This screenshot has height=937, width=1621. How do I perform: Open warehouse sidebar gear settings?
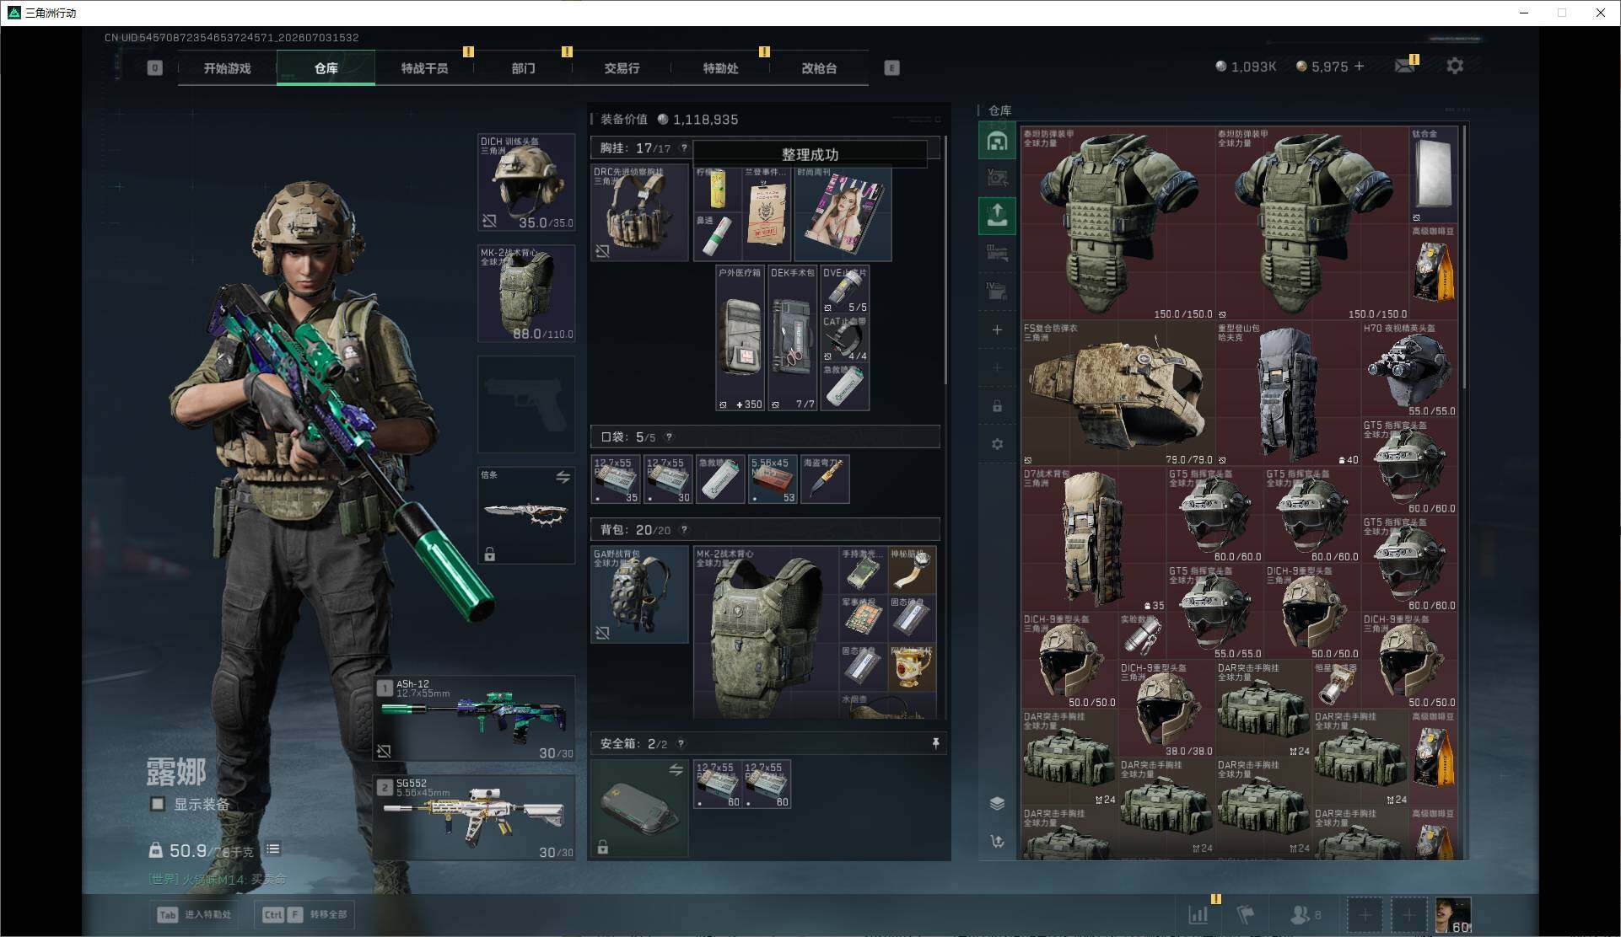(997, 444)
